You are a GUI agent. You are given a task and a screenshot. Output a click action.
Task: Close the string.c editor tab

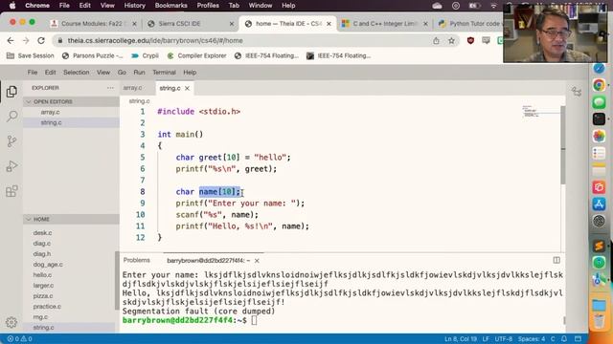[188, 88]
